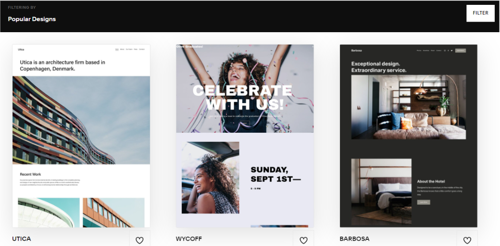The image size is (500, 246).
Task: Click the Barbosa logo text in preview
Action: click(x=356, y=51)
